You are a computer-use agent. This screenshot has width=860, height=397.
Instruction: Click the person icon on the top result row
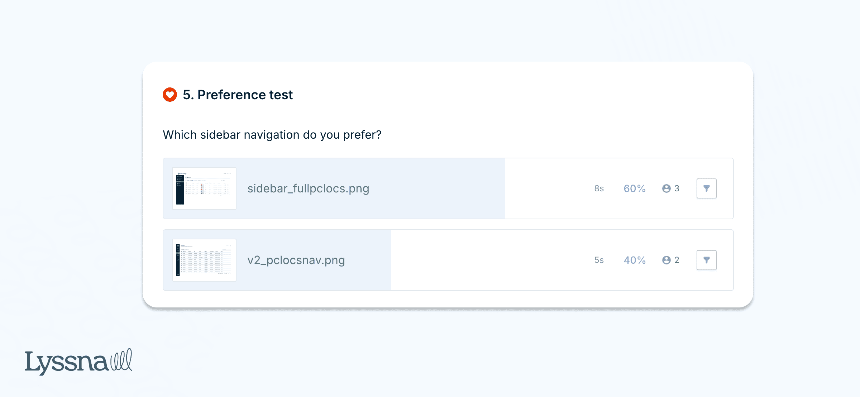coord(666,188)
